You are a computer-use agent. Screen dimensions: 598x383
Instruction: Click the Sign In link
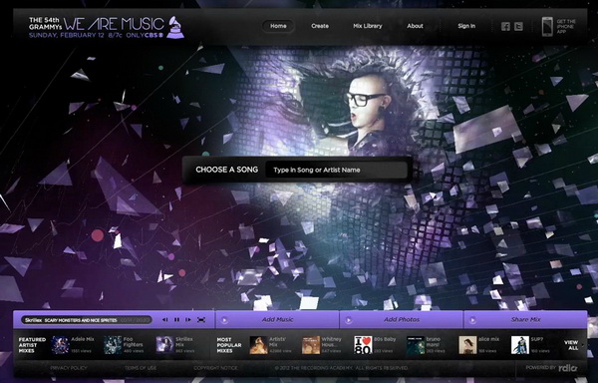click(x=466, y=26)
